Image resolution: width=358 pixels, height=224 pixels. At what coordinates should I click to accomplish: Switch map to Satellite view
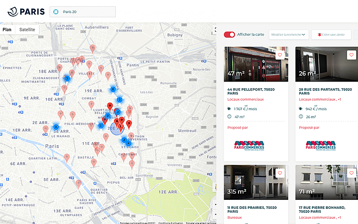pyautogui.click(x=27, y=30)
